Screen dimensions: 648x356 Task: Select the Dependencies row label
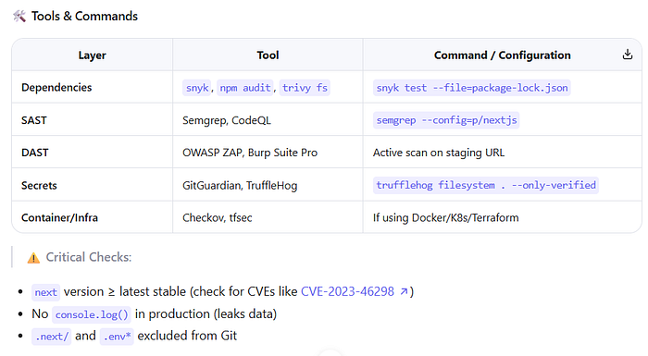click(56, 88)
